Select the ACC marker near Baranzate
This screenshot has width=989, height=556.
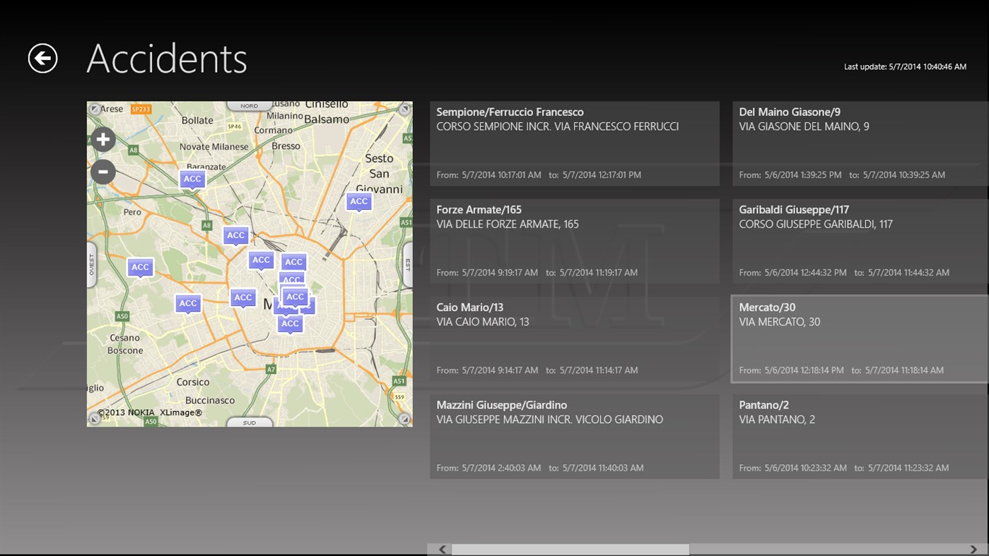192,179
